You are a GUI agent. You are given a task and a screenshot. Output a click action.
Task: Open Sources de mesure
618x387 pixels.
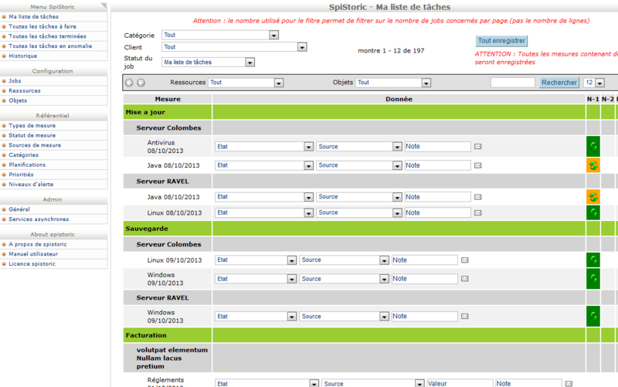click(x=35, y=145)
